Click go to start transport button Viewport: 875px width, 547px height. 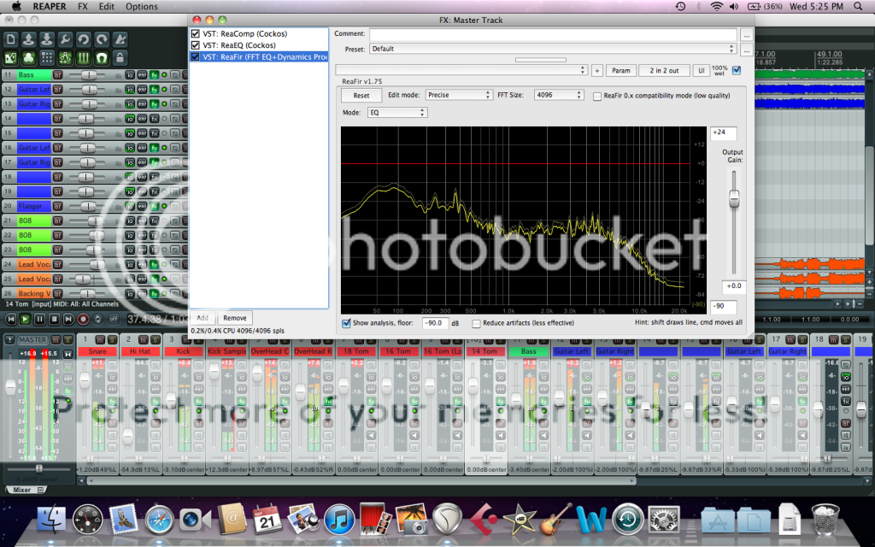tap(10, 319)
